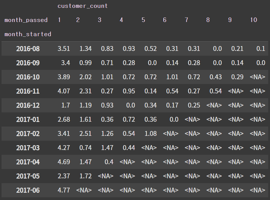Click the 2017-03 row label

pos(28,148)
